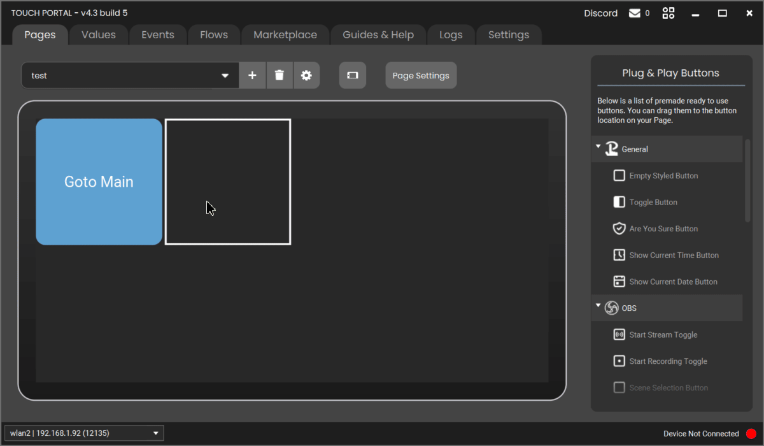Click the device orientation icon button
Viewport: 764px width, 446px height.
pos(353,75)
